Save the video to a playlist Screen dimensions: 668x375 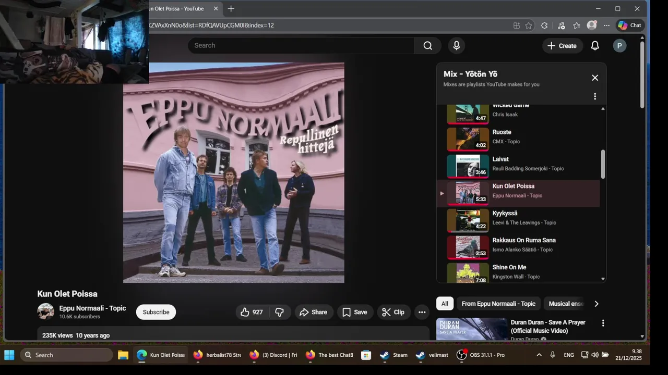point(355,312)
